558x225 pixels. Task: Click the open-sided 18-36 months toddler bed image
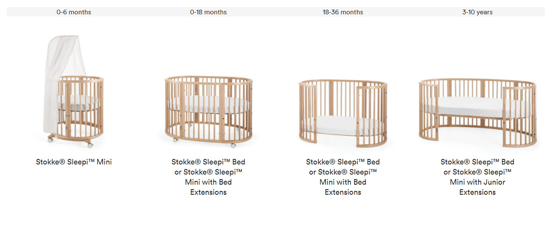pos(343,114)
